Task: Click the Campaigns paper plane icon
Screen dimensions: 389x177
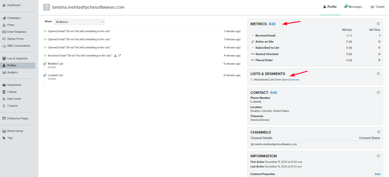Action: [4, 18]
